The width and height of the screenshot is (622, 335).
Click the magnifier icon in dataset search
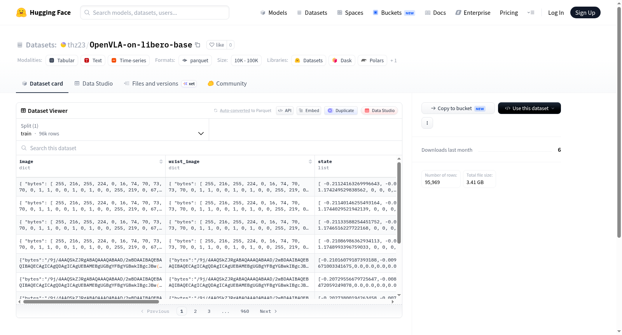tap(24, 148)
